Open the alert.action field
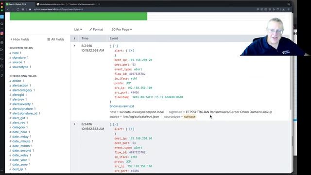Viewport: 311px width, 175px height. coord(20,86)
